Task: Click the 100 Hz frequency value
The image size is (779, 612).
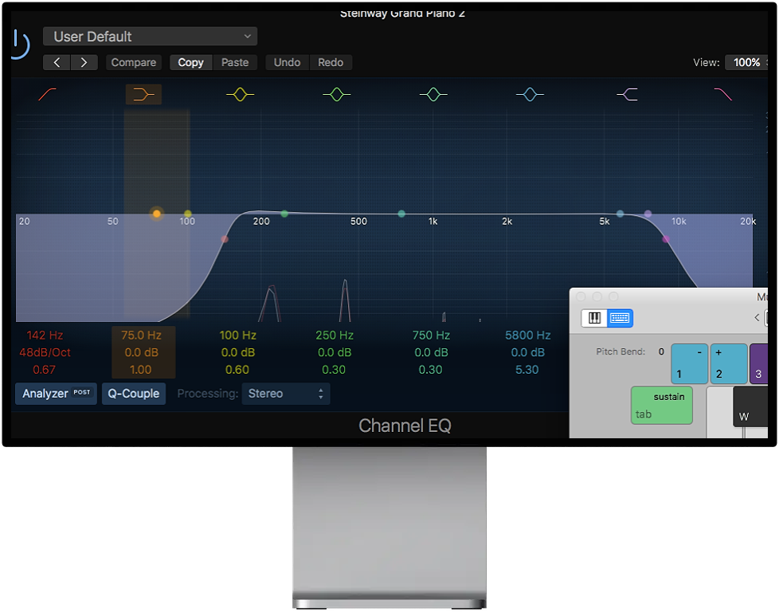Action: 238,335
